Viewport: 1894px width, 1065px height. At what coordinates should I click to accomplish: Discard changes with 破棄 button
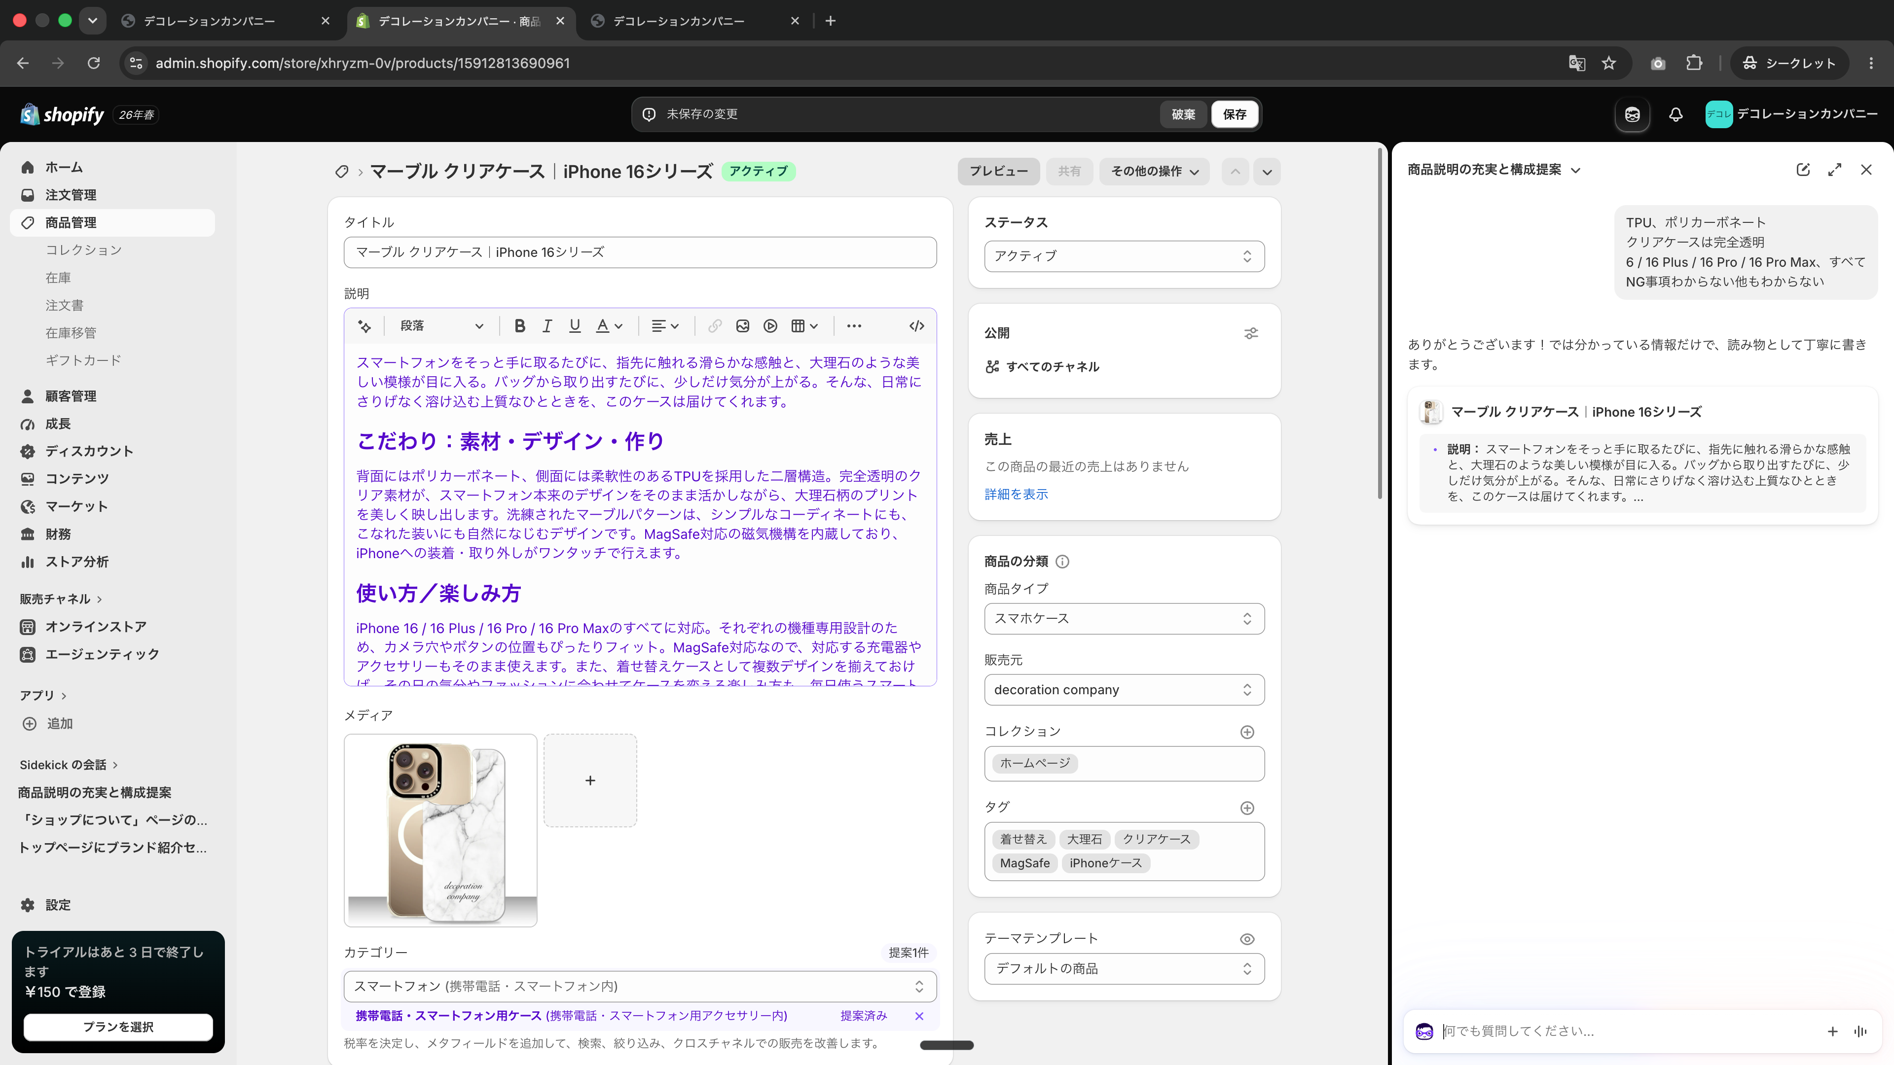click(x=1183, y=115)
